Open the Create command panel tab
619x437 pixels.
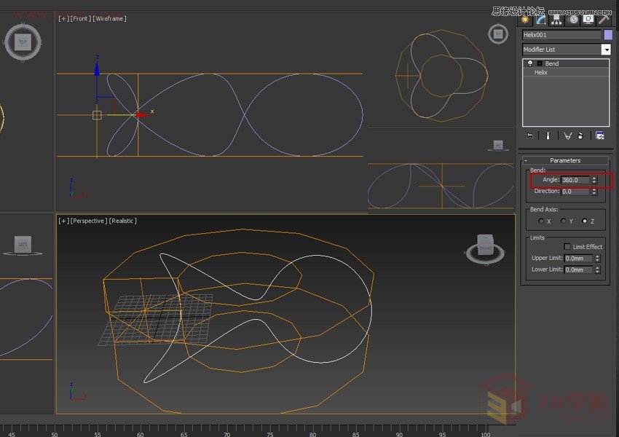pyautogui.click(x=525, y=20)
